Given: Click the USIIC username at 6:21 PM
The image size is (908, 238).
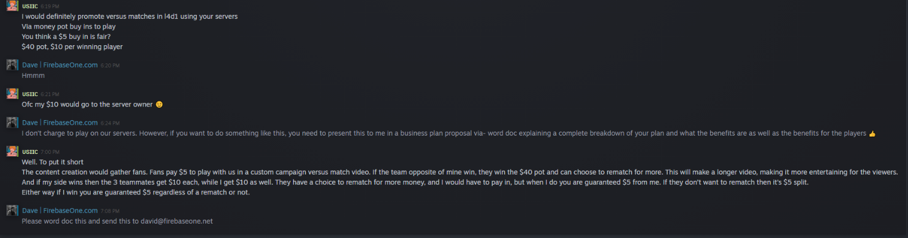Looking at the screenshot, I should click(30, 94).
